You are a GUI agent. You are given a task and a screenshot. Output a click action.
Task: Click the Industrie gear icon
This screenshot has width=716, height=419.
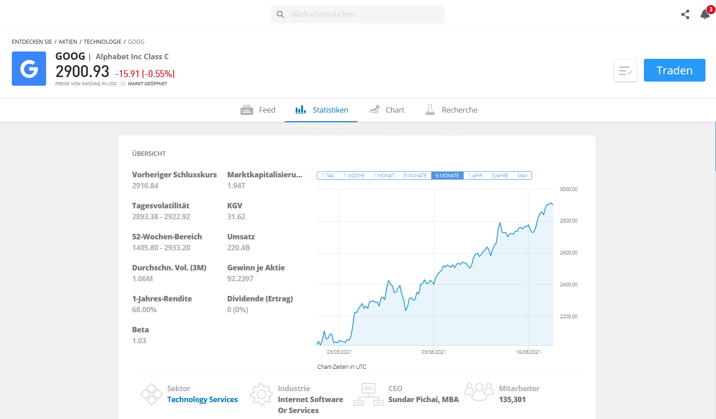261,394
